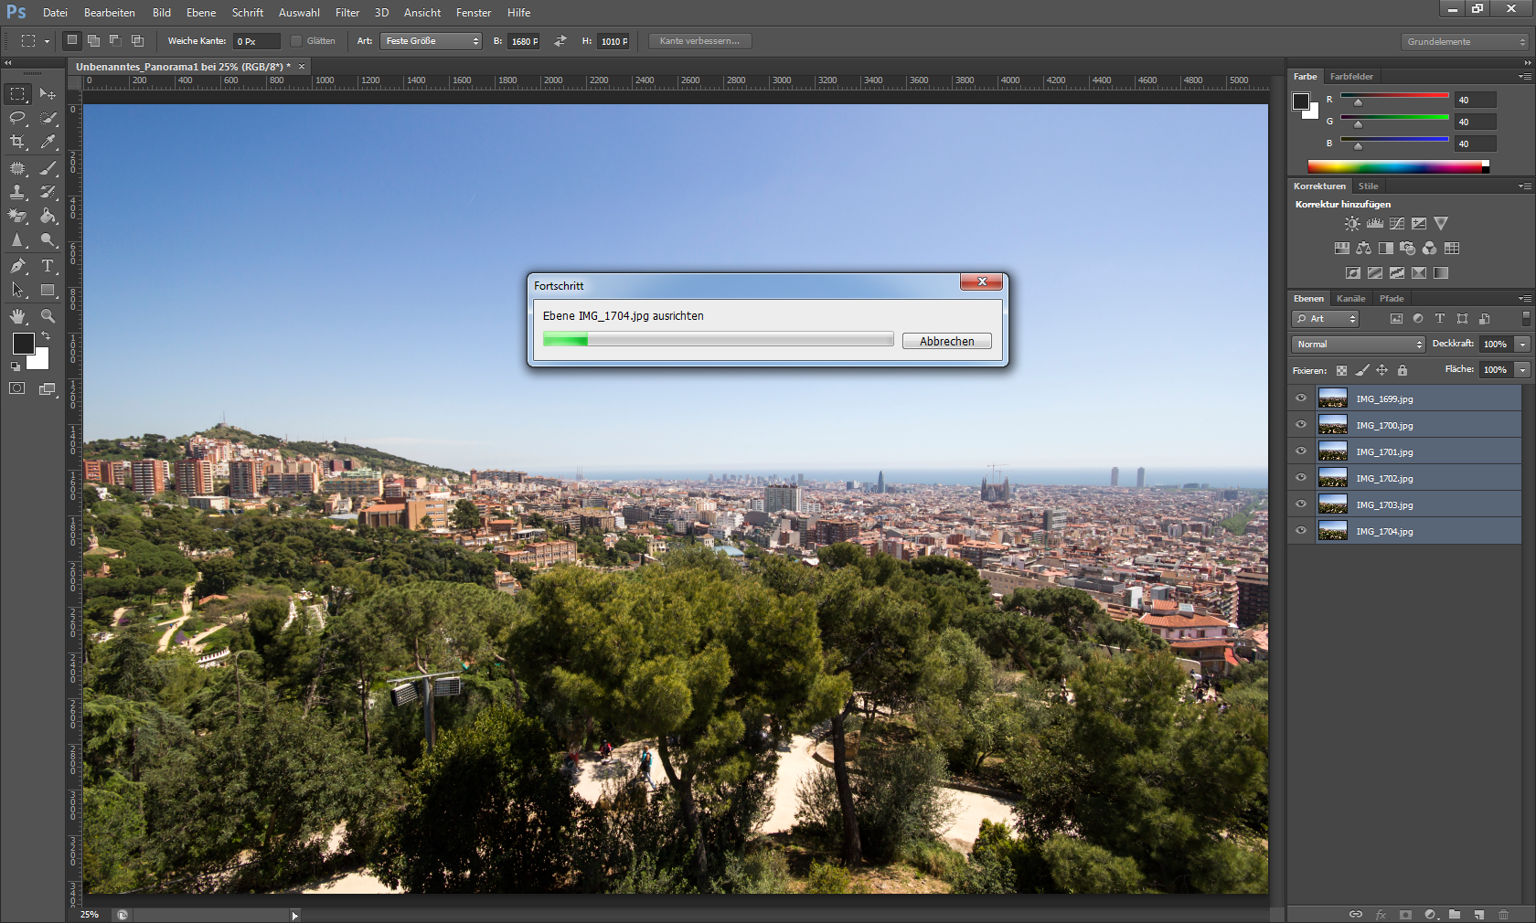Swap width and height values
This screenshot has height=923, width=1536.
(560, 41)
